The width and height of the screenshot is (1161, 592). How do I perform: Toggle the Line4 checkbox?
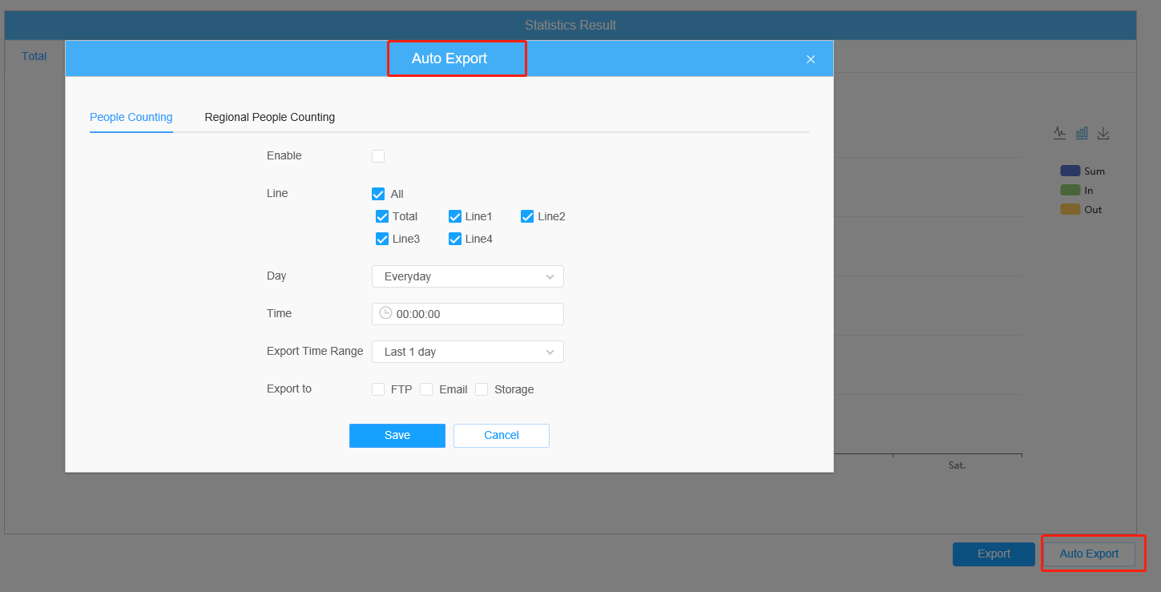pyautogui.click(x=455, y=239)
